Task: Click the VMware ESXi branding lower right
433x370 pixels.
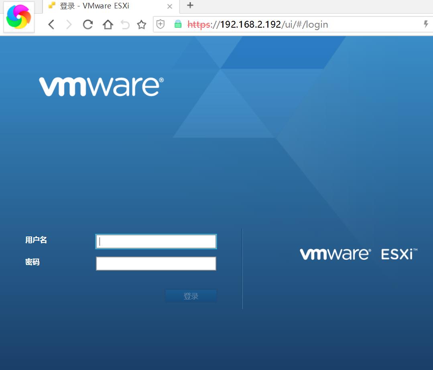Action: (358, 254)
